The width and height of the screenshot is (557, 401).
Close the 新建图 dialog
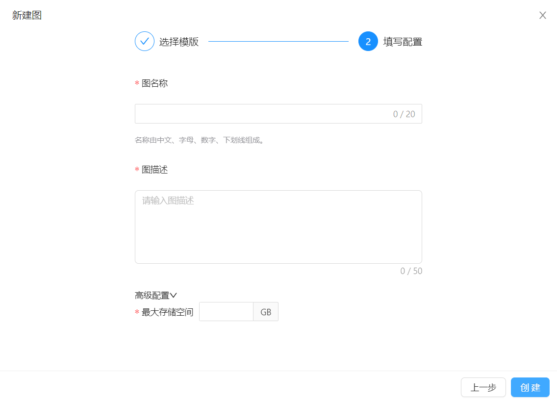pos(542,15)
